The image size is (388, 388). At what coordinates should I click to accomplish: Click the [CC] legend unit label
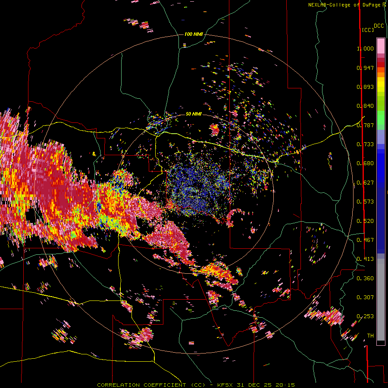point(368,30)
